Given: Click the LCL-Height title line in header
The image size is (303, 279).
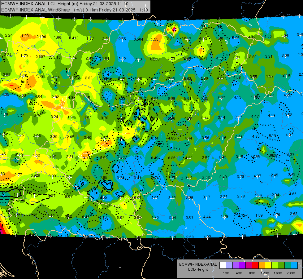Looking at the screenshot, I should (65, 4).
